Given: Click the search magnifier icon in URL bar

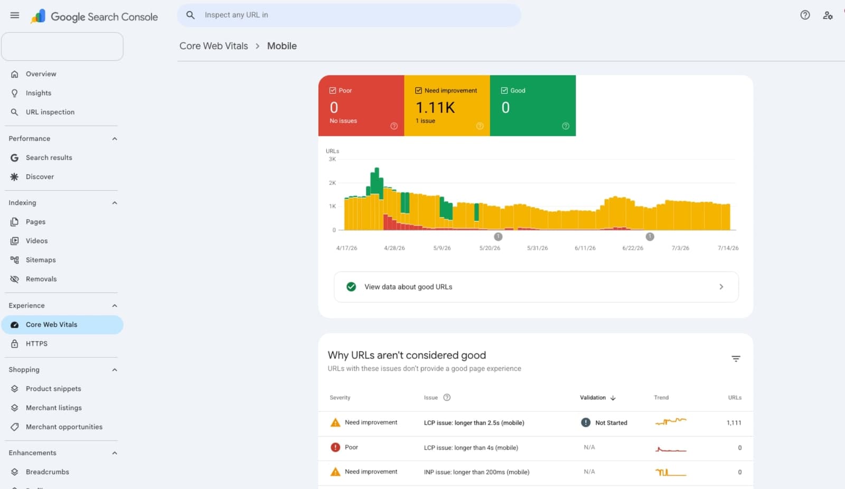Looking at the screenshot, I should point(191,15).
